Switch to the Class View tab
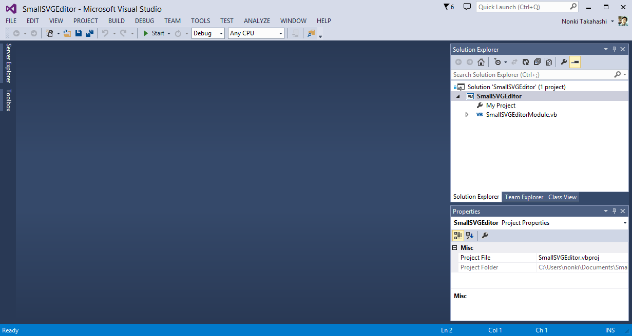 pos(563,197)
